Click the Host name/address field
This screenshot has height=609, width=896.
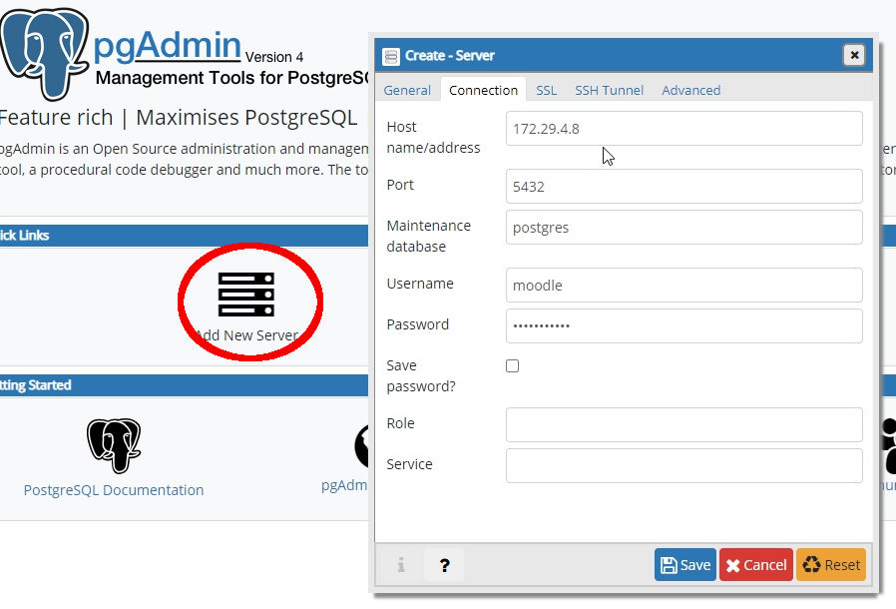click(x=683, y=129)
